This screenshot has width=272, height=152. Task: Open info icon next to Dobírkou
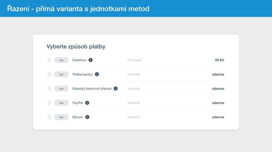pyautogui.click(x=91, y=60)
